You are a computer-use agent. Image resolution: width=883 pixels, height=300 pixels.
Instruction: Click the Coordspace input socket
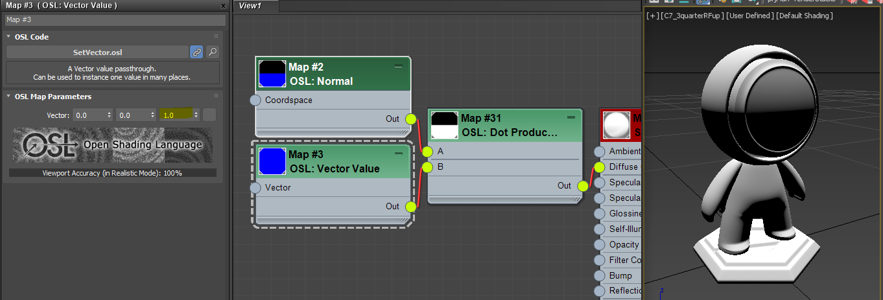255,100
